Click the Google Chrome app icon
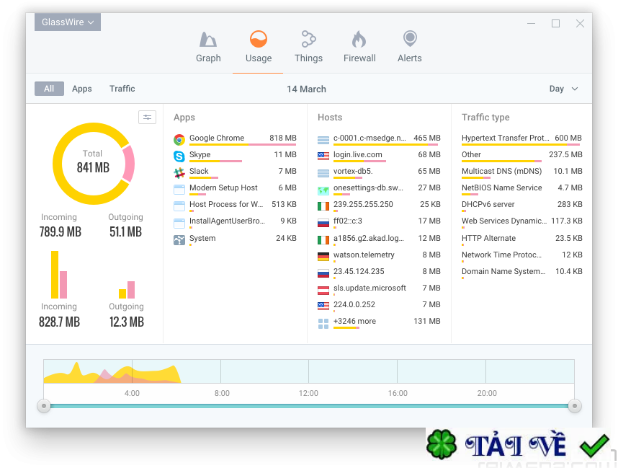The height and width of the screenshot is (468, 618). pos(179,139)
